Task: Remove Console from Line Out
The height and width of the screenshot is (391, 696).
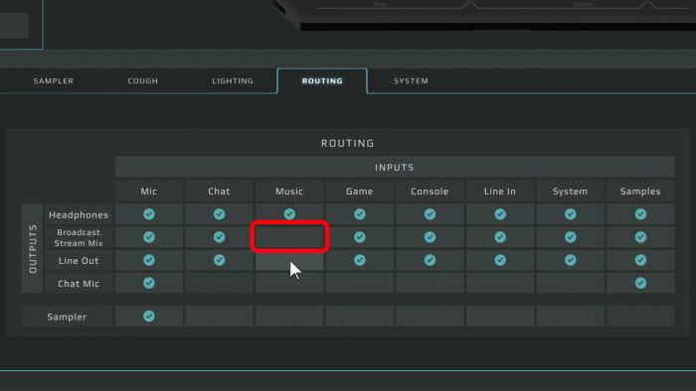Action: click(430, 260)
